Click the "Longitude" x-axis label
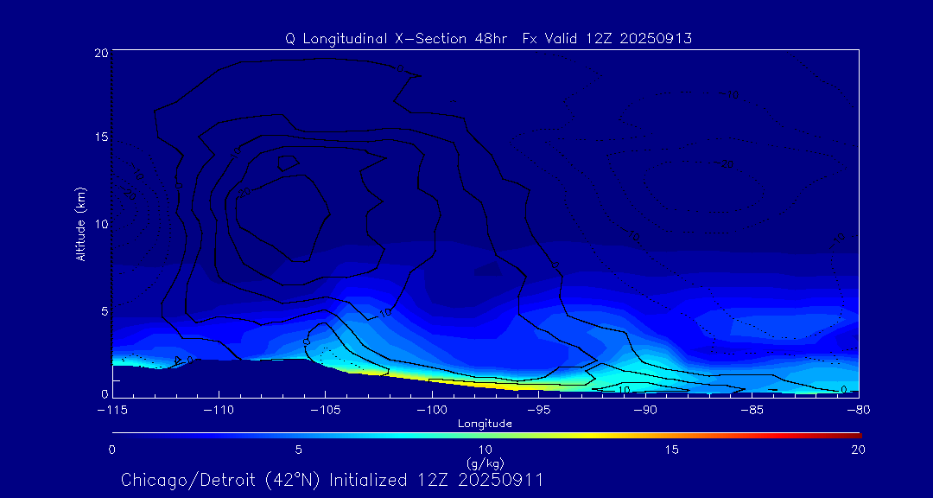The width and height of the screenshot is (933, 498). coord(485,424)
